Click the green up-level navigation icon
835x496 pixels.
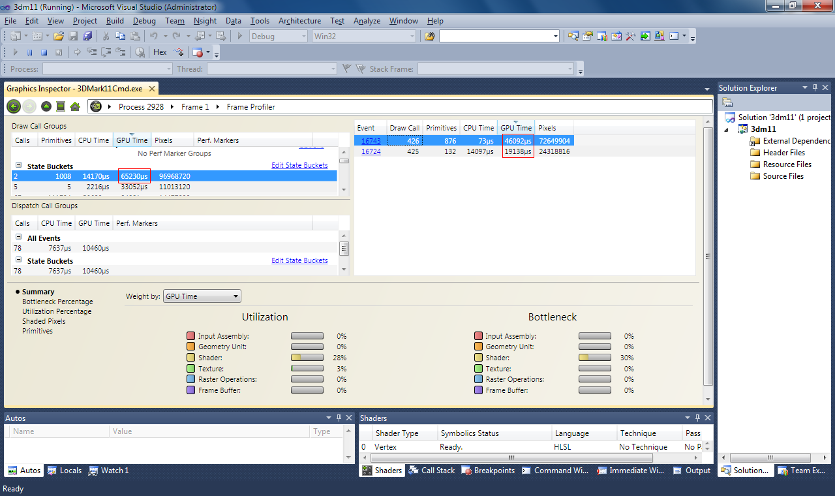point(46,106)
